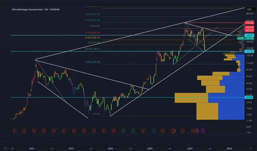This screenshot has height=151, width=257.
Task: Click the 65.00 price axis value
Action: click(249, 76)
